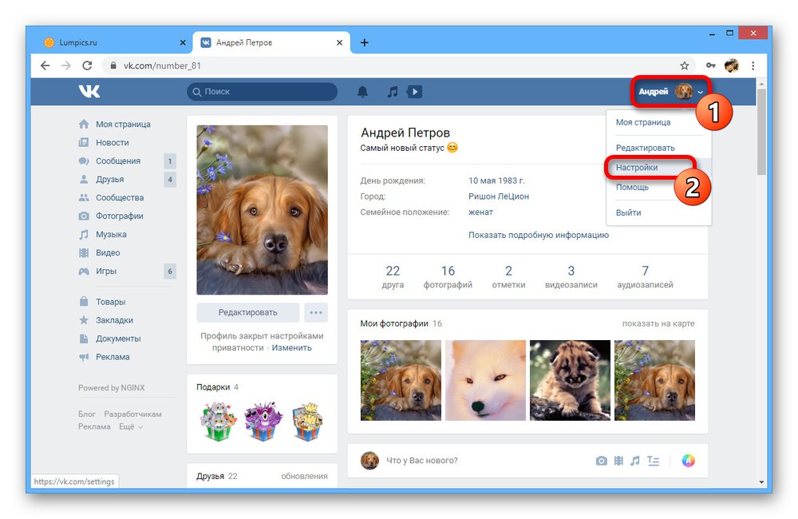Choose Помощь in account menu
Screen dimensions: 798x519
632,187
